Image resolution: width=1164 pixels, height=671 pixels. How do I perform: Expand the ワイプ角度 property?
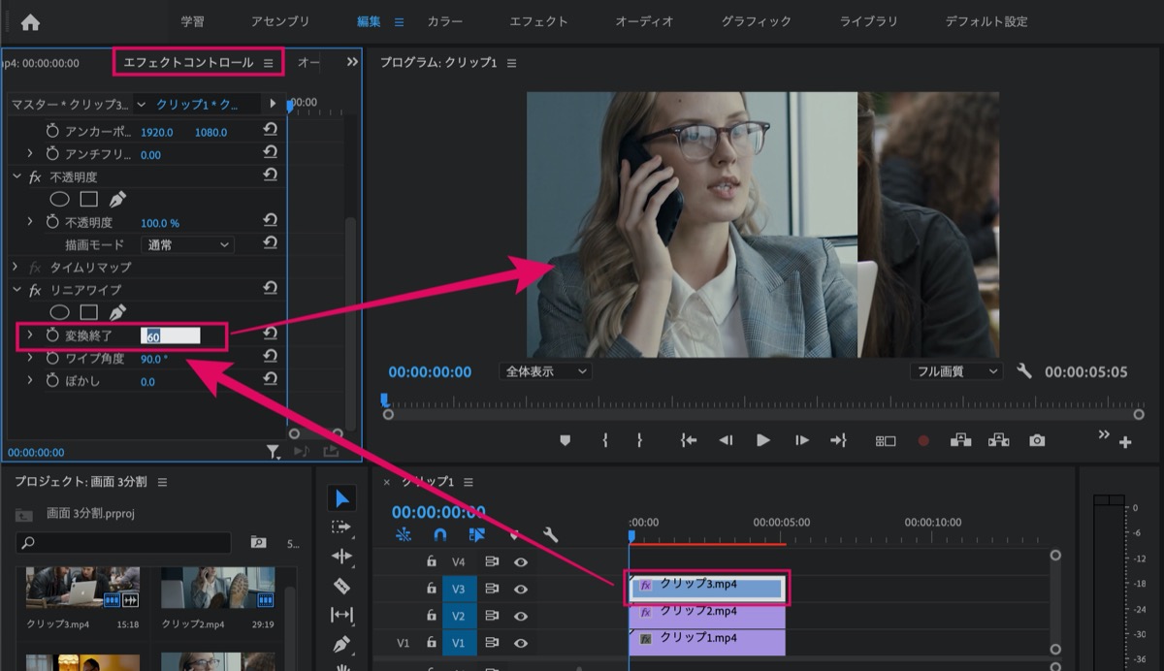[30, 358]
